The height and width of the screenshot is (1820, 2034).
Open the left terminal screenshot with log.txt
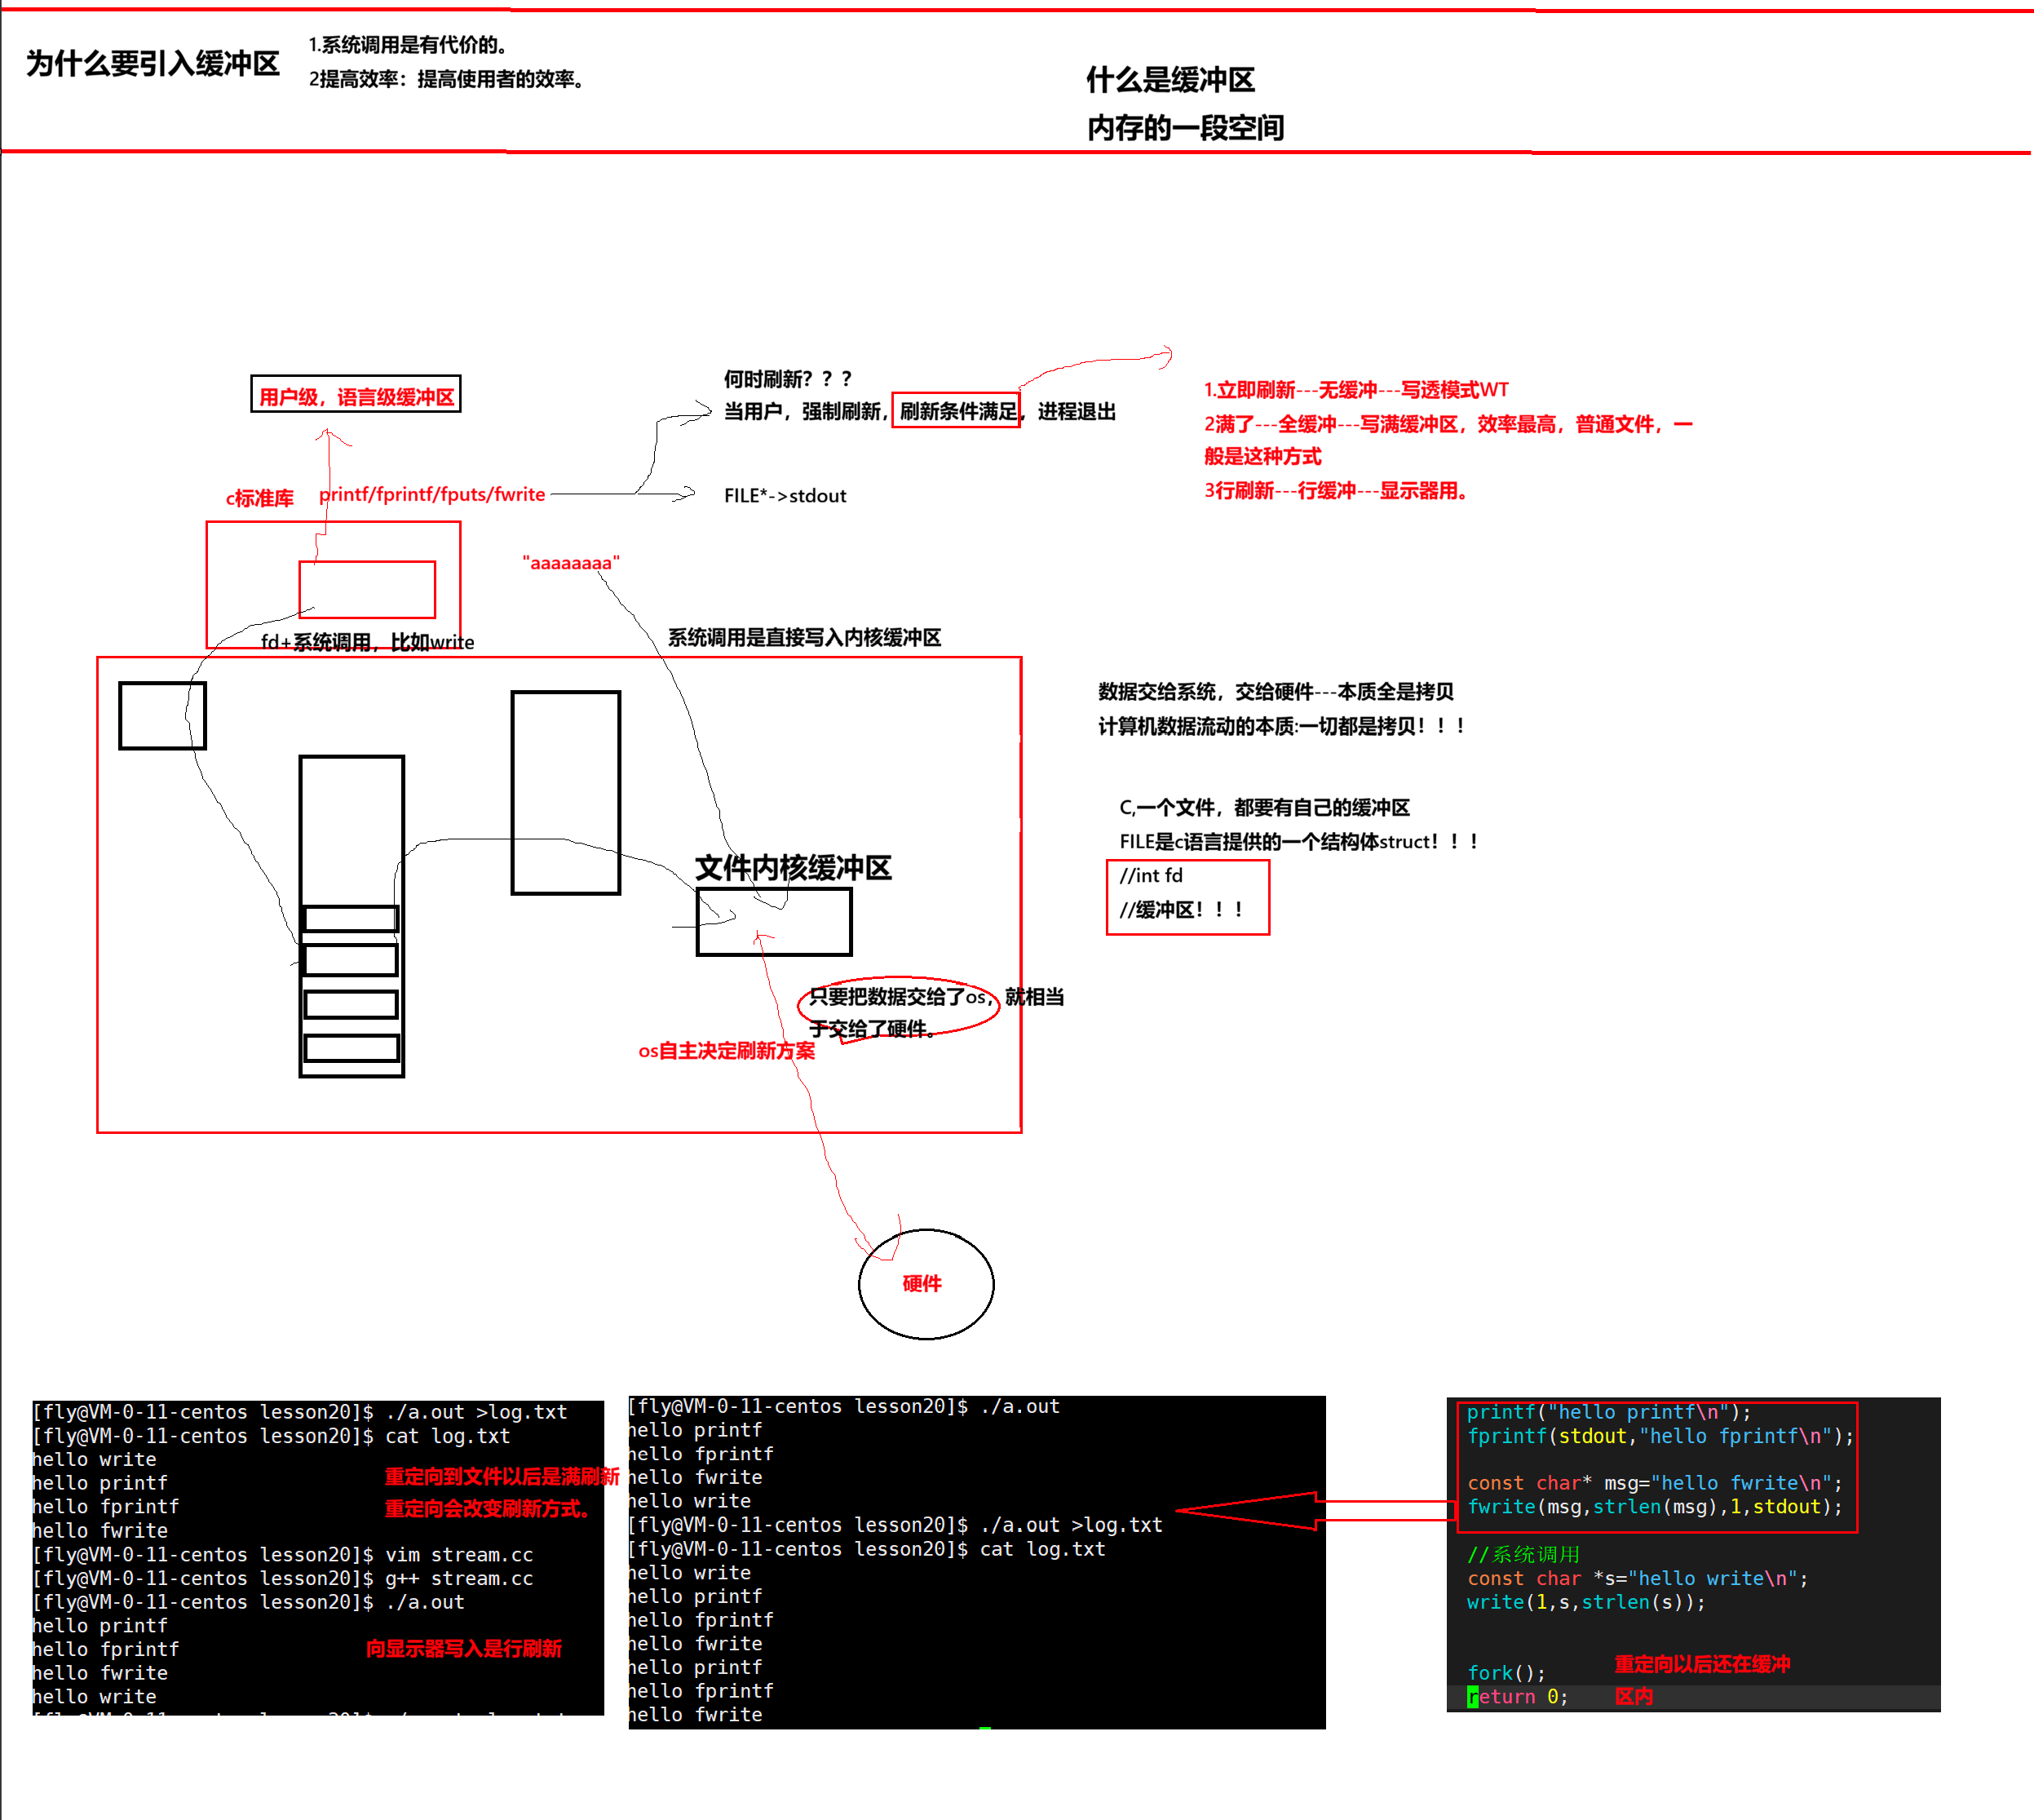click(318, 1557)
